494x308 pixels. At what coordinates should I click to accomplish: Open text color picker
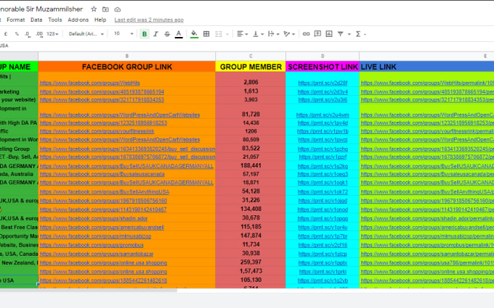(179, 34)
